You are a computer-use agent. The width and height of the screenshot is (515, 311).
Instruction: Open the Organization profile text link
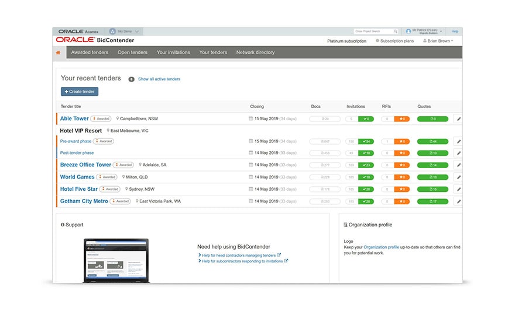tap(382, 247)
